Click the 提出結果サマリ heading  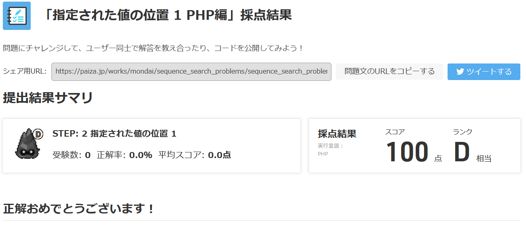[48, 98]
